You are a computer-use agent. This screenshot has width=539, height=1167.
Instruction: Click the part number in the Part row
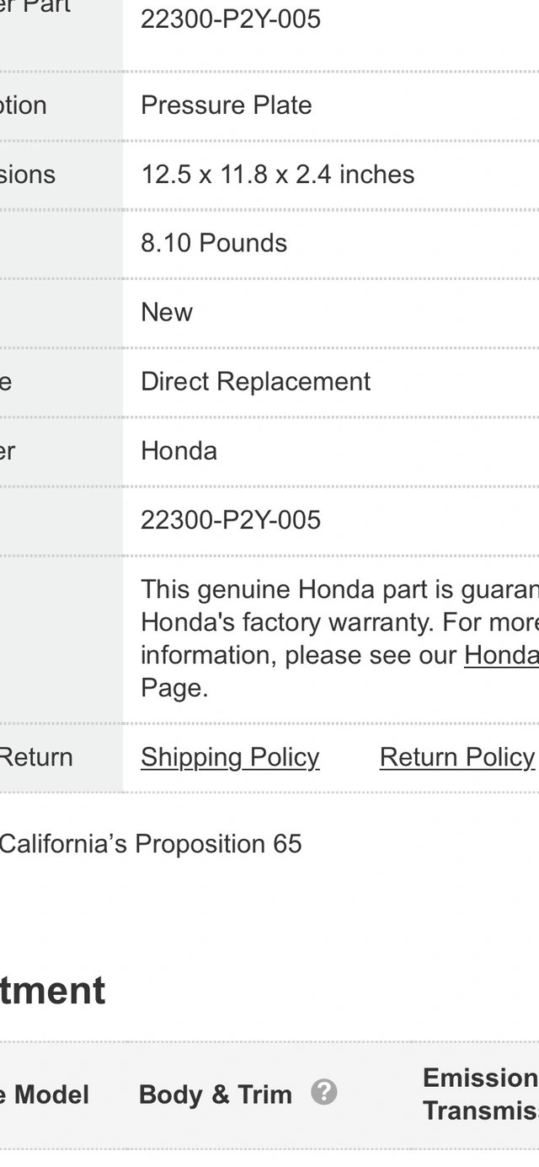pyautogui.click(x=231, y=19)
